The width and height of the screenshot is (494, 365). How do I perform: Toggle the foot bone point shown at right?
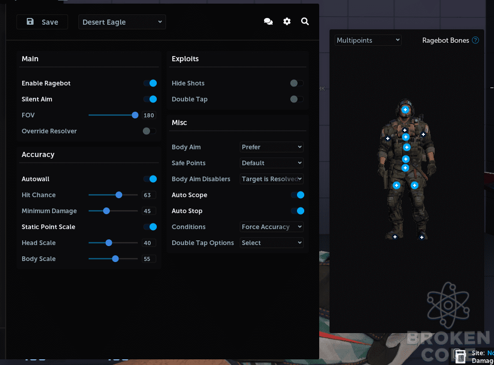421,237
